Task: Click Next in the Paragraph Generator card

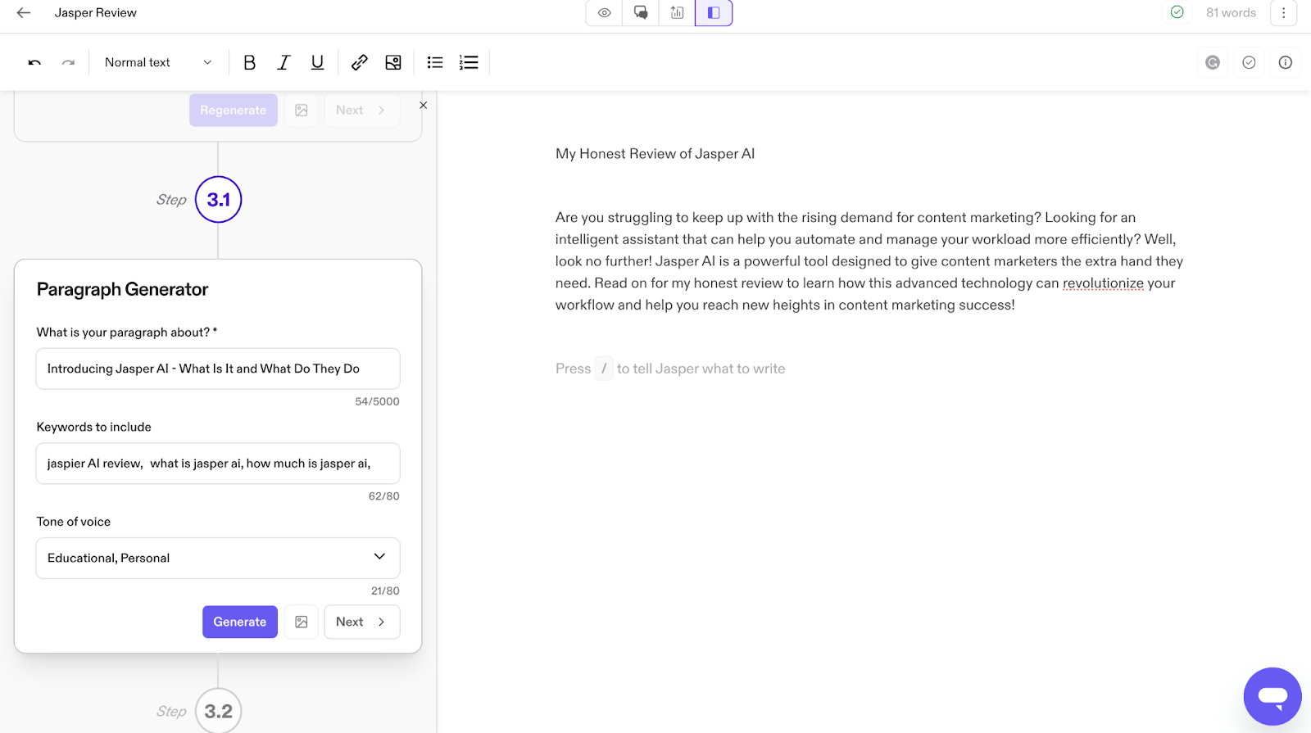Action: (x=361, y=622)
